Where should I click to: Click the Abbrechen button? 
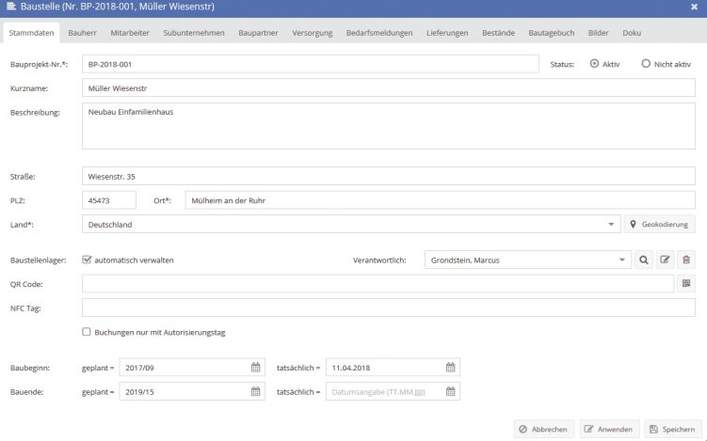(543, 429)
